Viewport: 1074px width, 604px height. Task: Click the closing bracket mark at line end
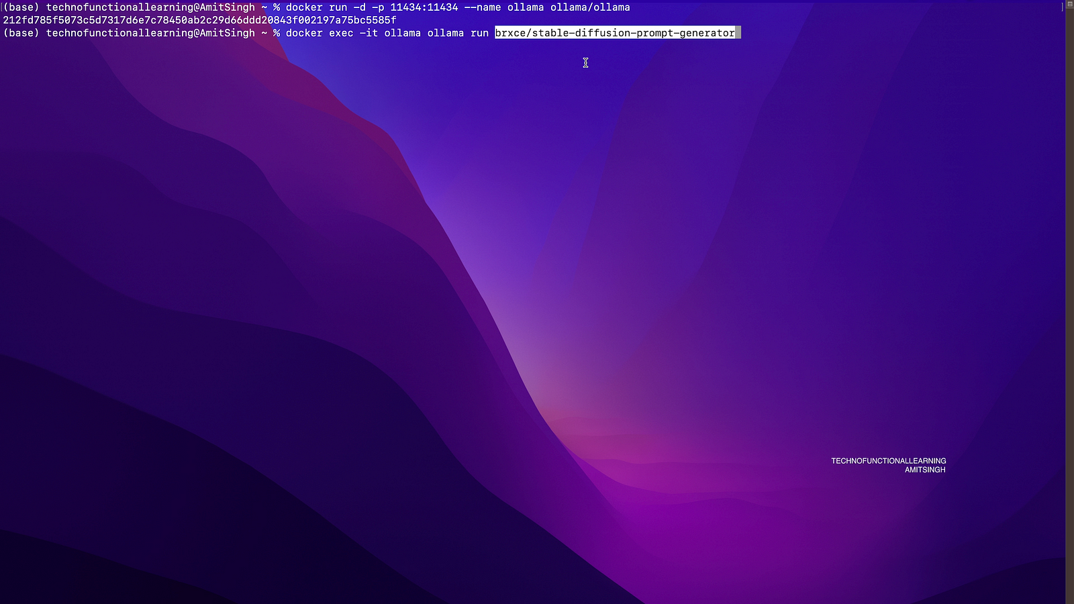(1063, 7)
